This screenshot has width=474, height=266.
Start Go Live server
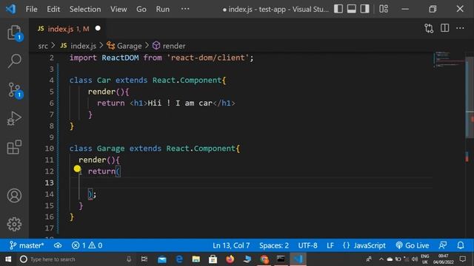(413, 245)
